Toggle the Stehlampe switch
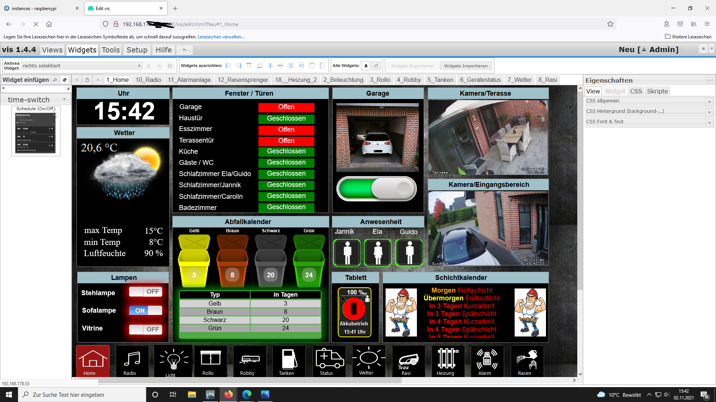716x402 pixels. tap(145, 291)
